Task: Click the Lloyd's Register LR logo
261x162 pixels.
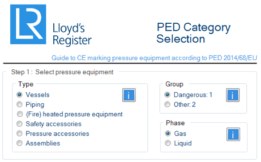Action: pos(28,24)
